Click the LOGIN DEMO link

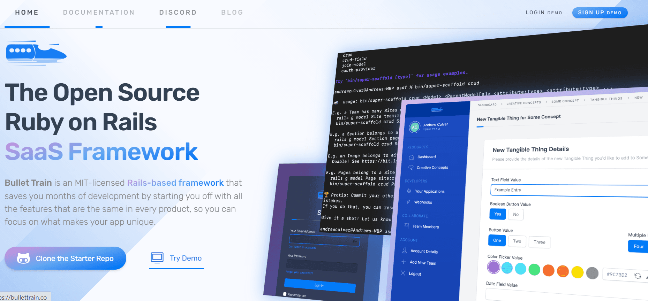coord(544,13)
